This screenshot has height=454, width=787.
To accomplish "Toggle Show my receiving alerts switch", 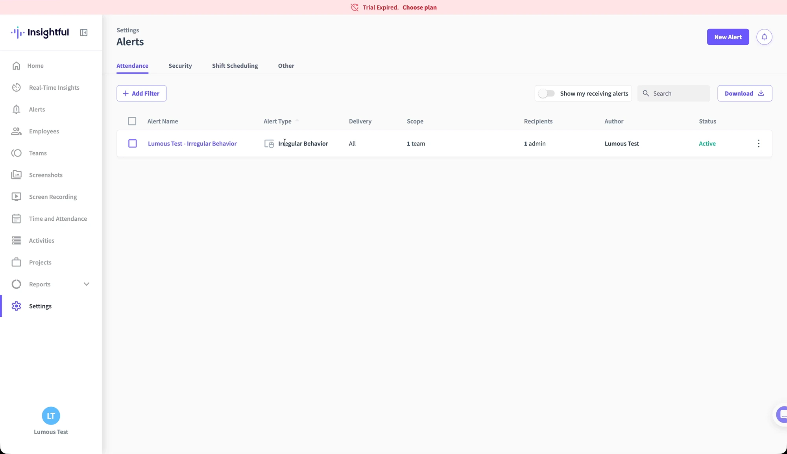I will [x=547, y=93].
